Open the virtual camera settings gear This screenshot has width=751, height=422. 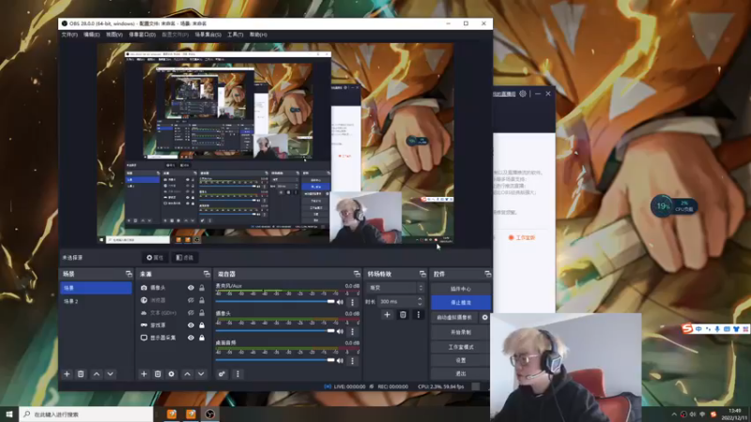pos(484,317)
